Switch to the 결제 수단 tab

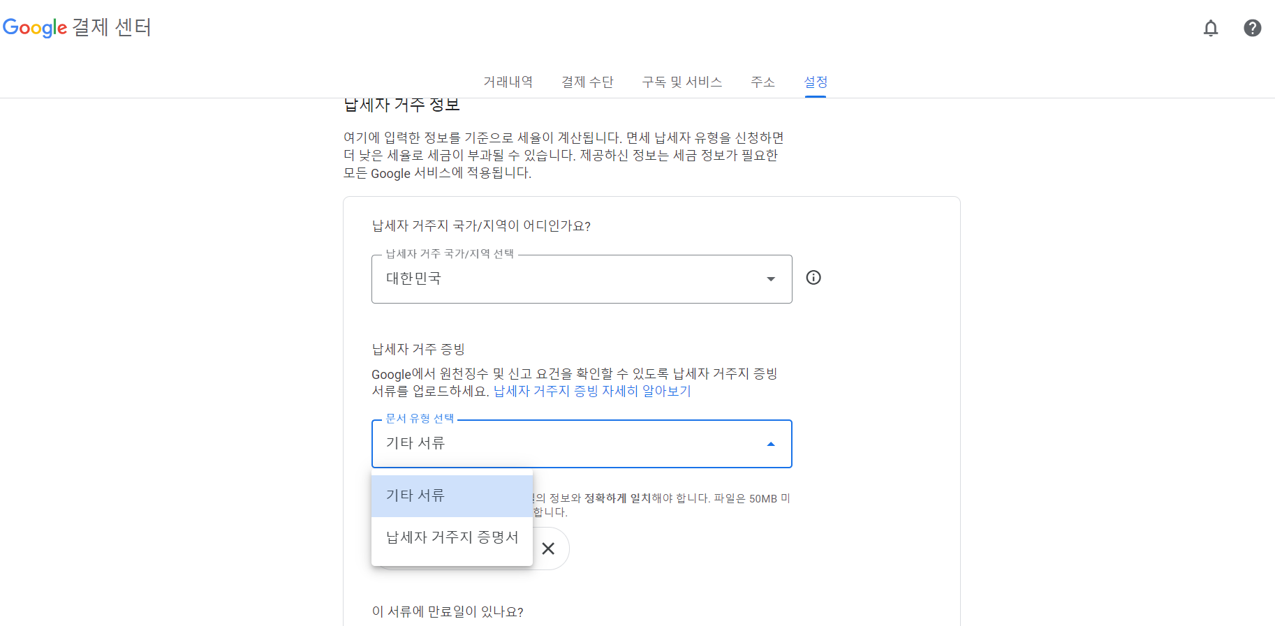tap(587, 82)
